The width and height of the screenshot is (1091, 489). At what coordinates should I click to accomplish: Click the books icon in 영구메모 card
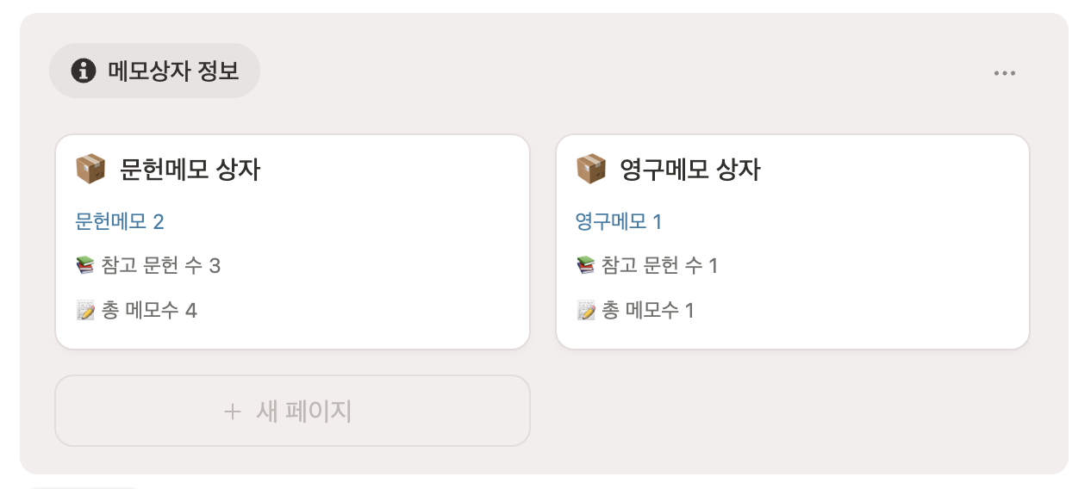[585, 265]
